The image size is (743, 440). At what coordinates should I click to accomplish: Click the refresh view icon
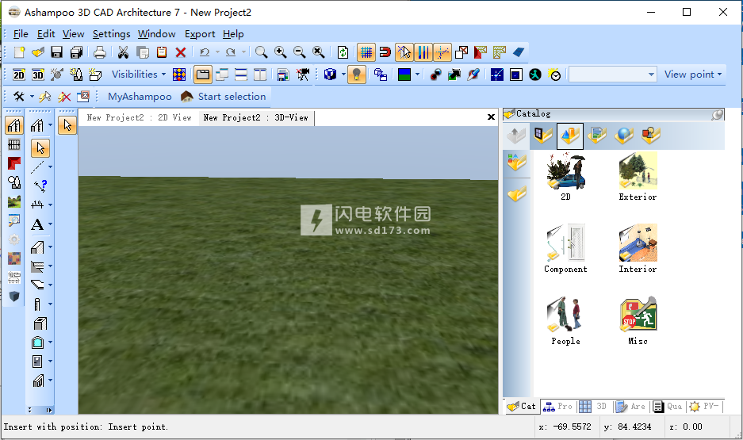coord(343,52)
